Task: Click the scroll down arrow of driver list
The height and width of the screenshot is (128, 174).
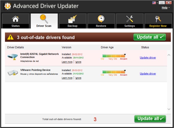Action: click(169, 109)
